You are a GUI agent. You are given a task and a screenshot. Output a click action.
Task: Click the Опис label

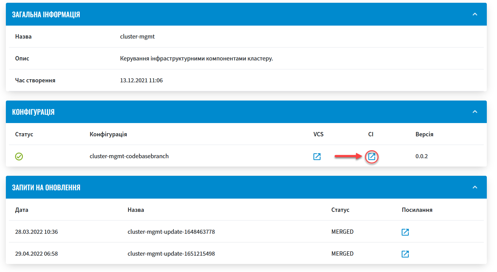22,58
